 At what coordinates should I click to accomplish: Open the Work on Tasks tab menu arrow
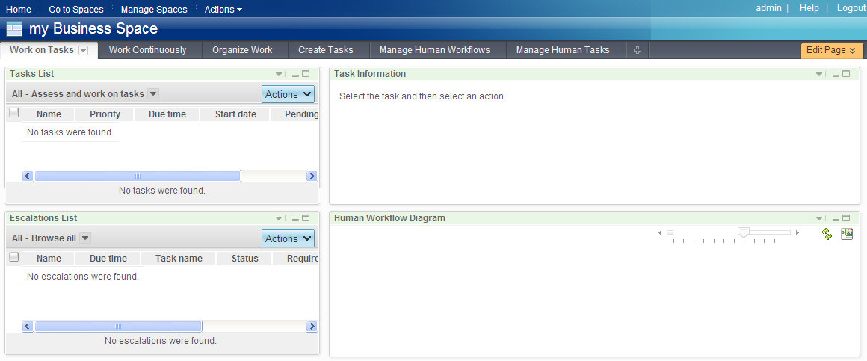[84, 50]
